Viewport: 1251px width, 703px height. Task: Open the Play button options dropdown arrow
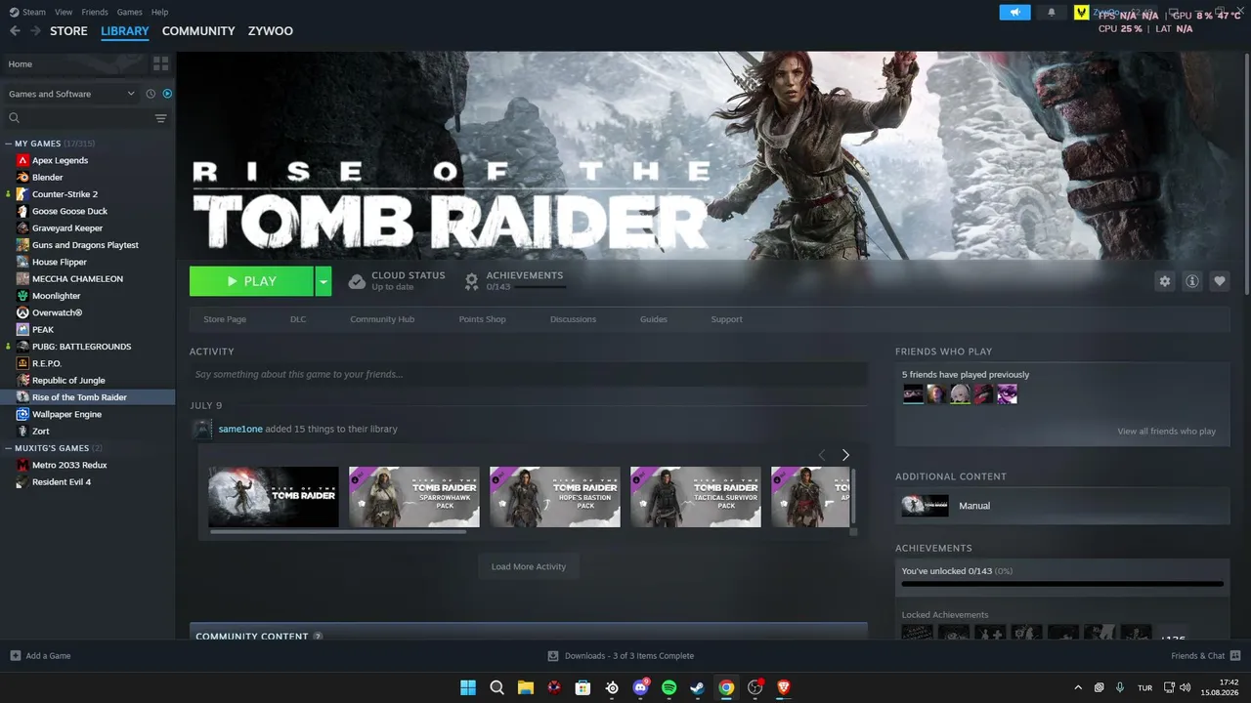pyautogui.click(x=324, y=281)
